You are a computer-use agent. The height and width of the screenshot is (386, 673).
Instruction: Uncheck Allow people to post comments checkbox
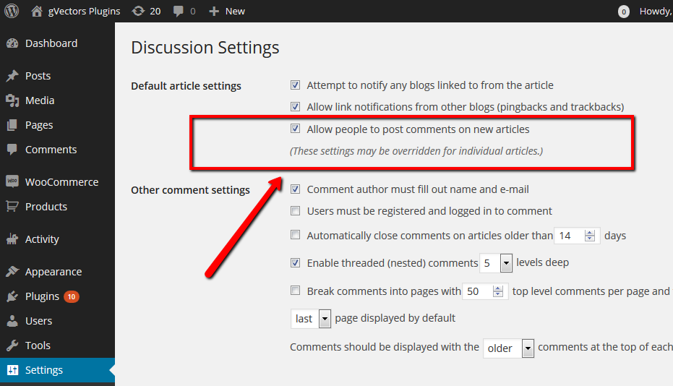pyautogui.click(x=295, y=129)
